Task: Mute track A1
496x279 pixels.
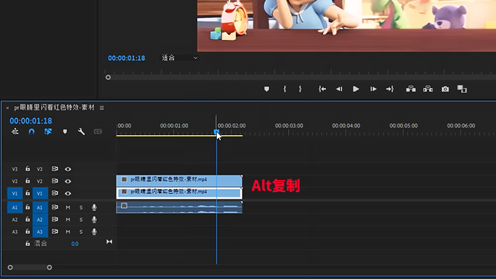Action: tap(67, 207)
